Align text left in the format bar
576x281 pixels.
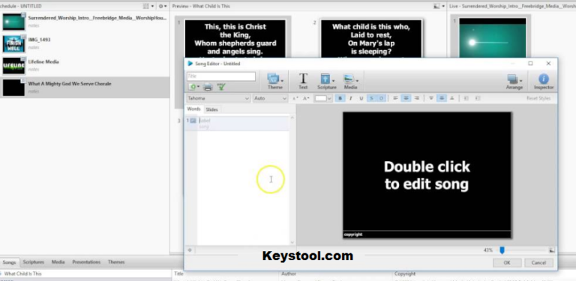click(396, 98)
